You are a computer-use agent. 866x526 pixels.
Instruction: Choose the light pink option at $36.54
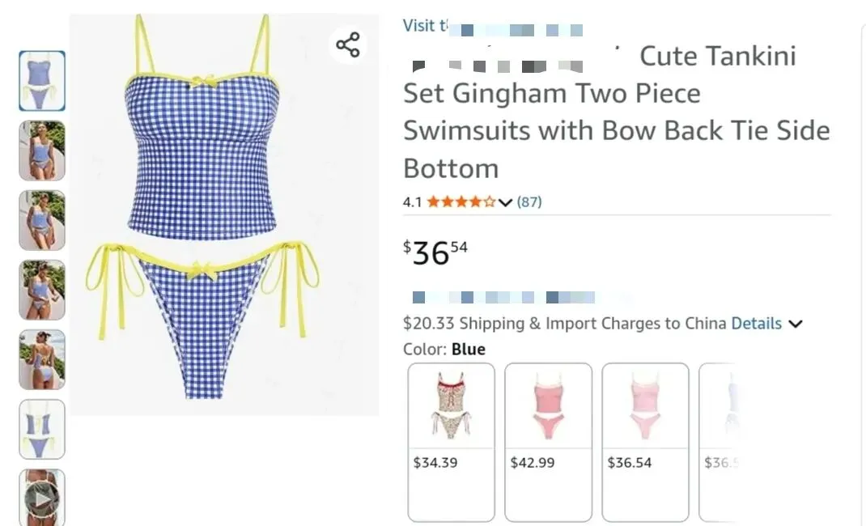coord(645,441)
